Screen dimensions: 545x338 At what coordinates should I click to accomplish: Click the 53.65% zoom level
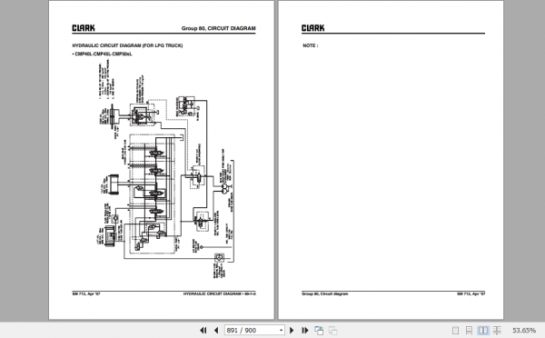(x=524, y=330)
